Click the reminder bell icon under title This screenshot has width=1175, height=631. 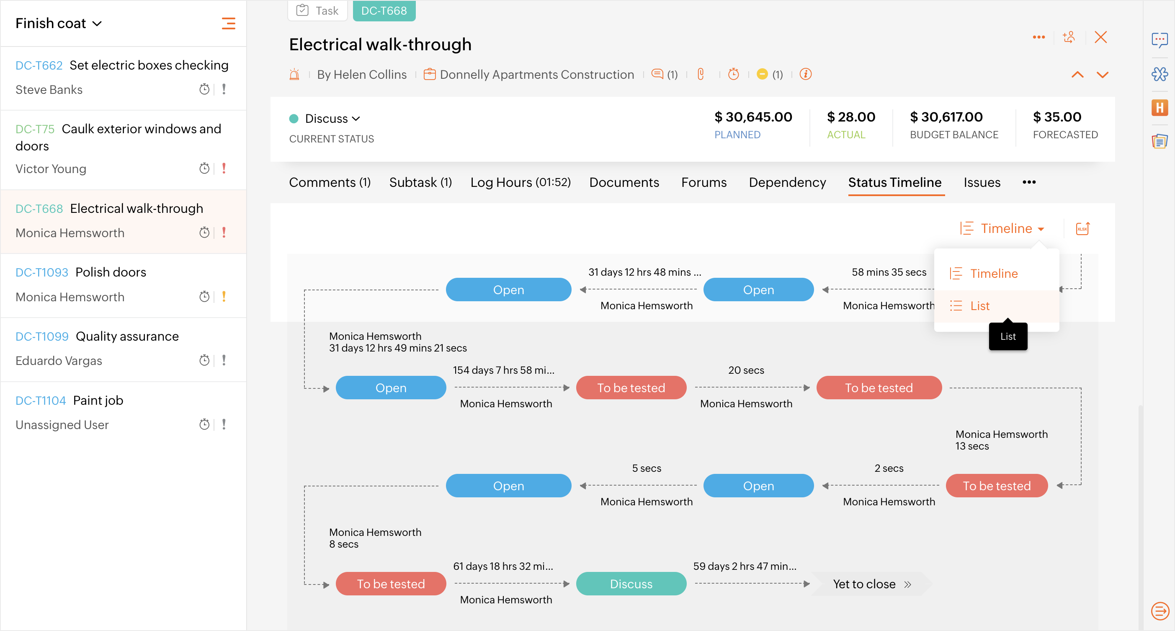point(295,74)
